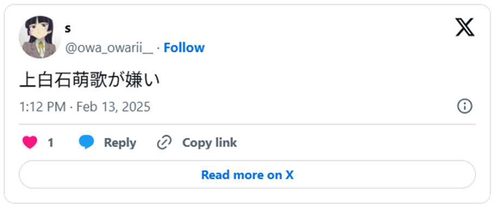Open the circled info icon
The width and height of the screenshot is (497, 211).
click(465, 107)
